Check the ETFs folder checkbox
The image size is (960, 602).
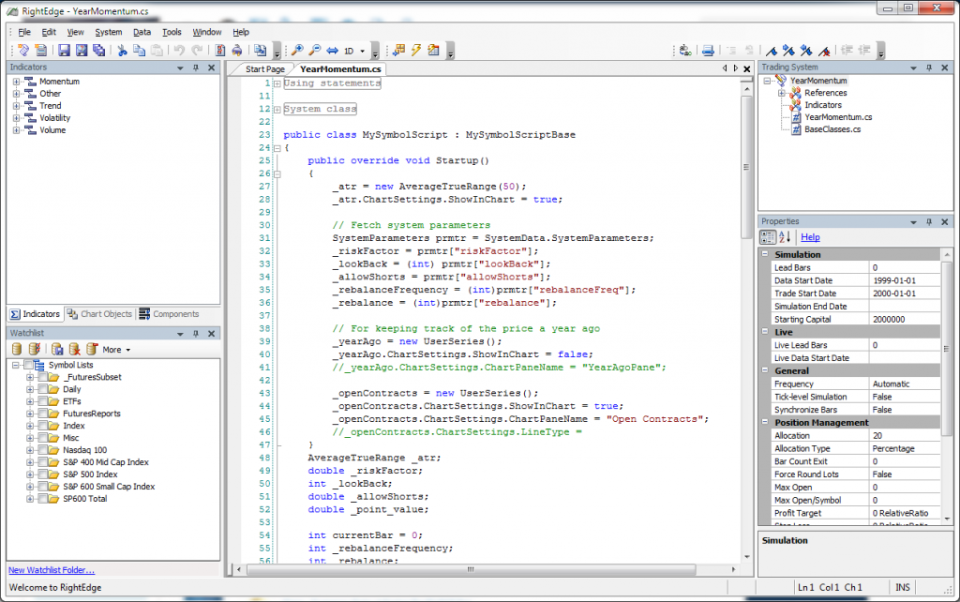click(x=42, y=401)
